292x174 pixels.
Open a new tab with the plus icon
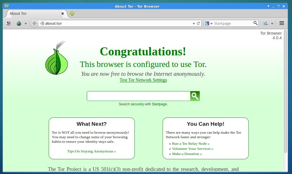(x=72, y=14)
